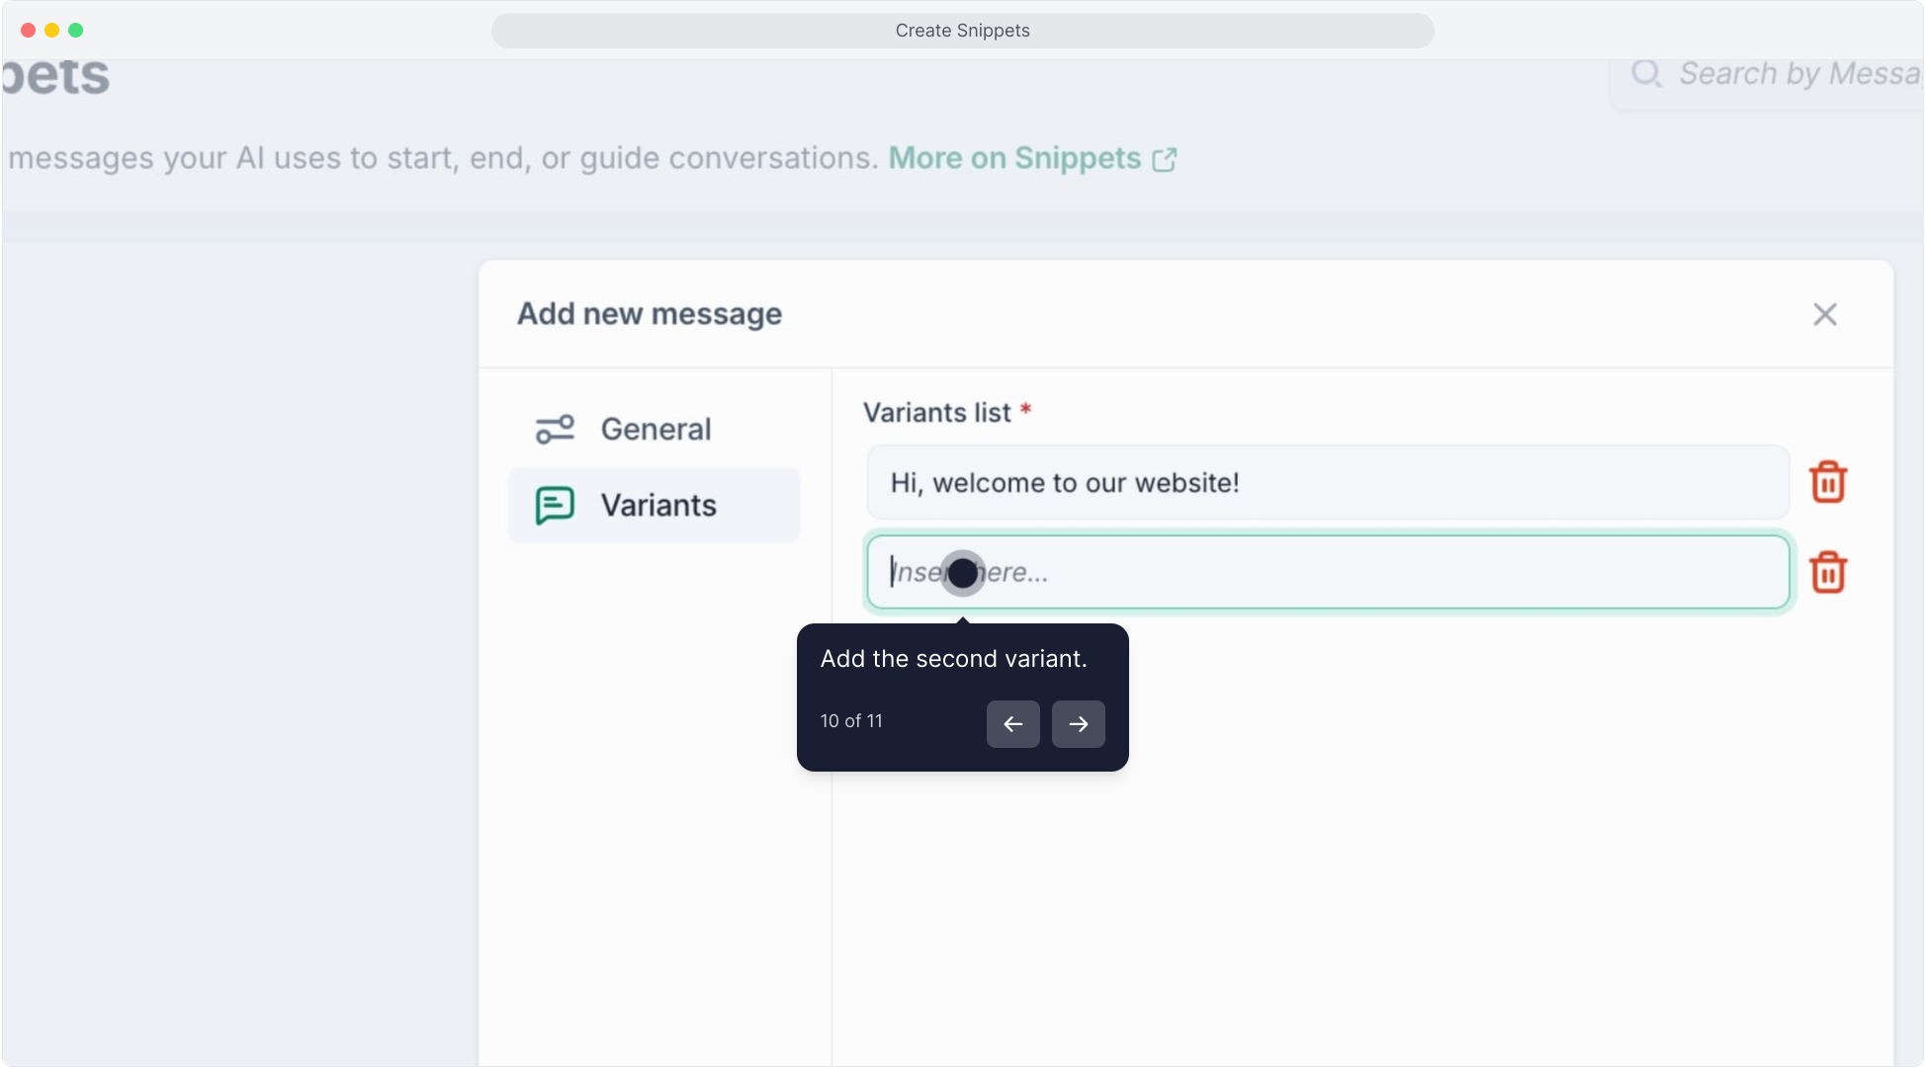Click the external link icon beside Snippets

point(1165,159)
